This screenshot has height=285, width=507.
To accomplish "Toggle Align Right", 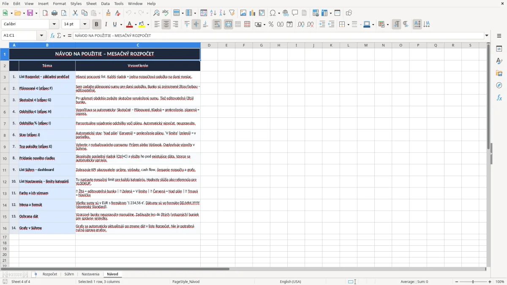I will [x=175, y=24].
